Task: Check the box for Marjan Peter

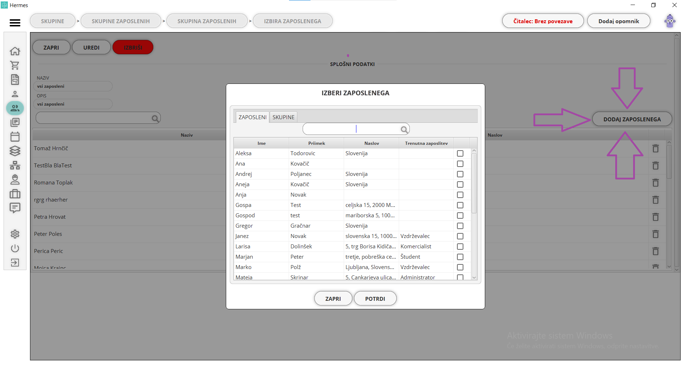Action: coord(460,257)
